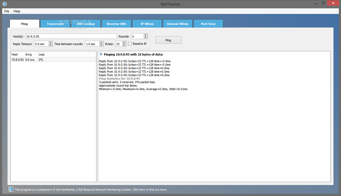Click the 0.0 ms average cell
Screen dimensions: 341x196
30,60
